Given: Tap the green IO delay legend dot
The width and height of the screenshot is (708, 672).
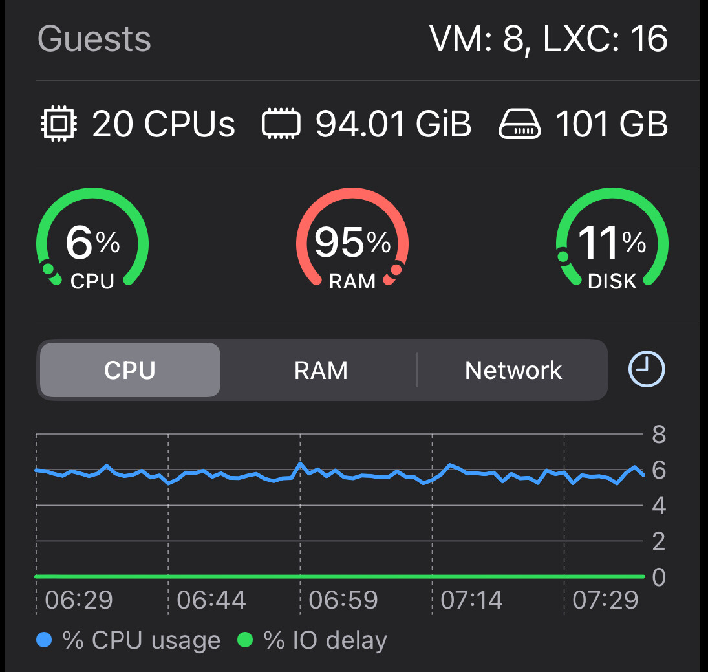Looking at the screenshot, I should tap(245, 640).
